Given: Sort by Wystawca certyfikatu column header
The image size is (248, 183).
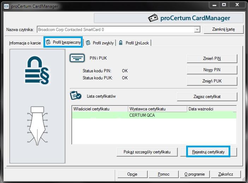Looking at the screenshot, I should 158,109.
